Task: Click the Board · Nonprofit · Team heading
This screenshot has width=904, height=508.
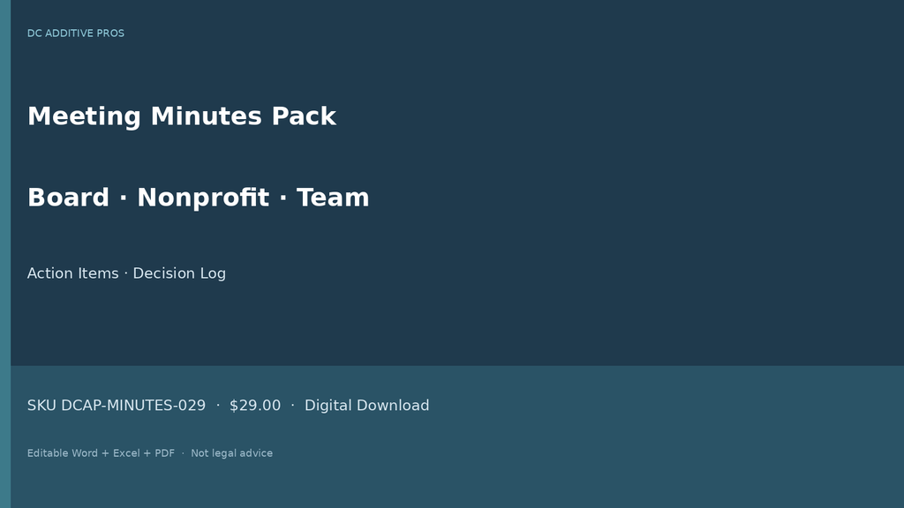Action: (199, 198)
